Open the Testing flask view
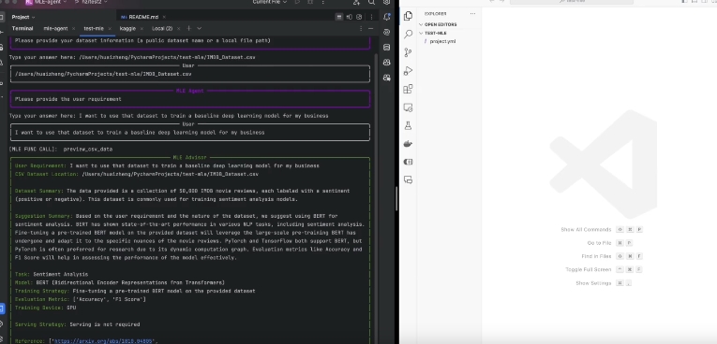This screenshot has height=344, width=717. [x=408, y=125]
